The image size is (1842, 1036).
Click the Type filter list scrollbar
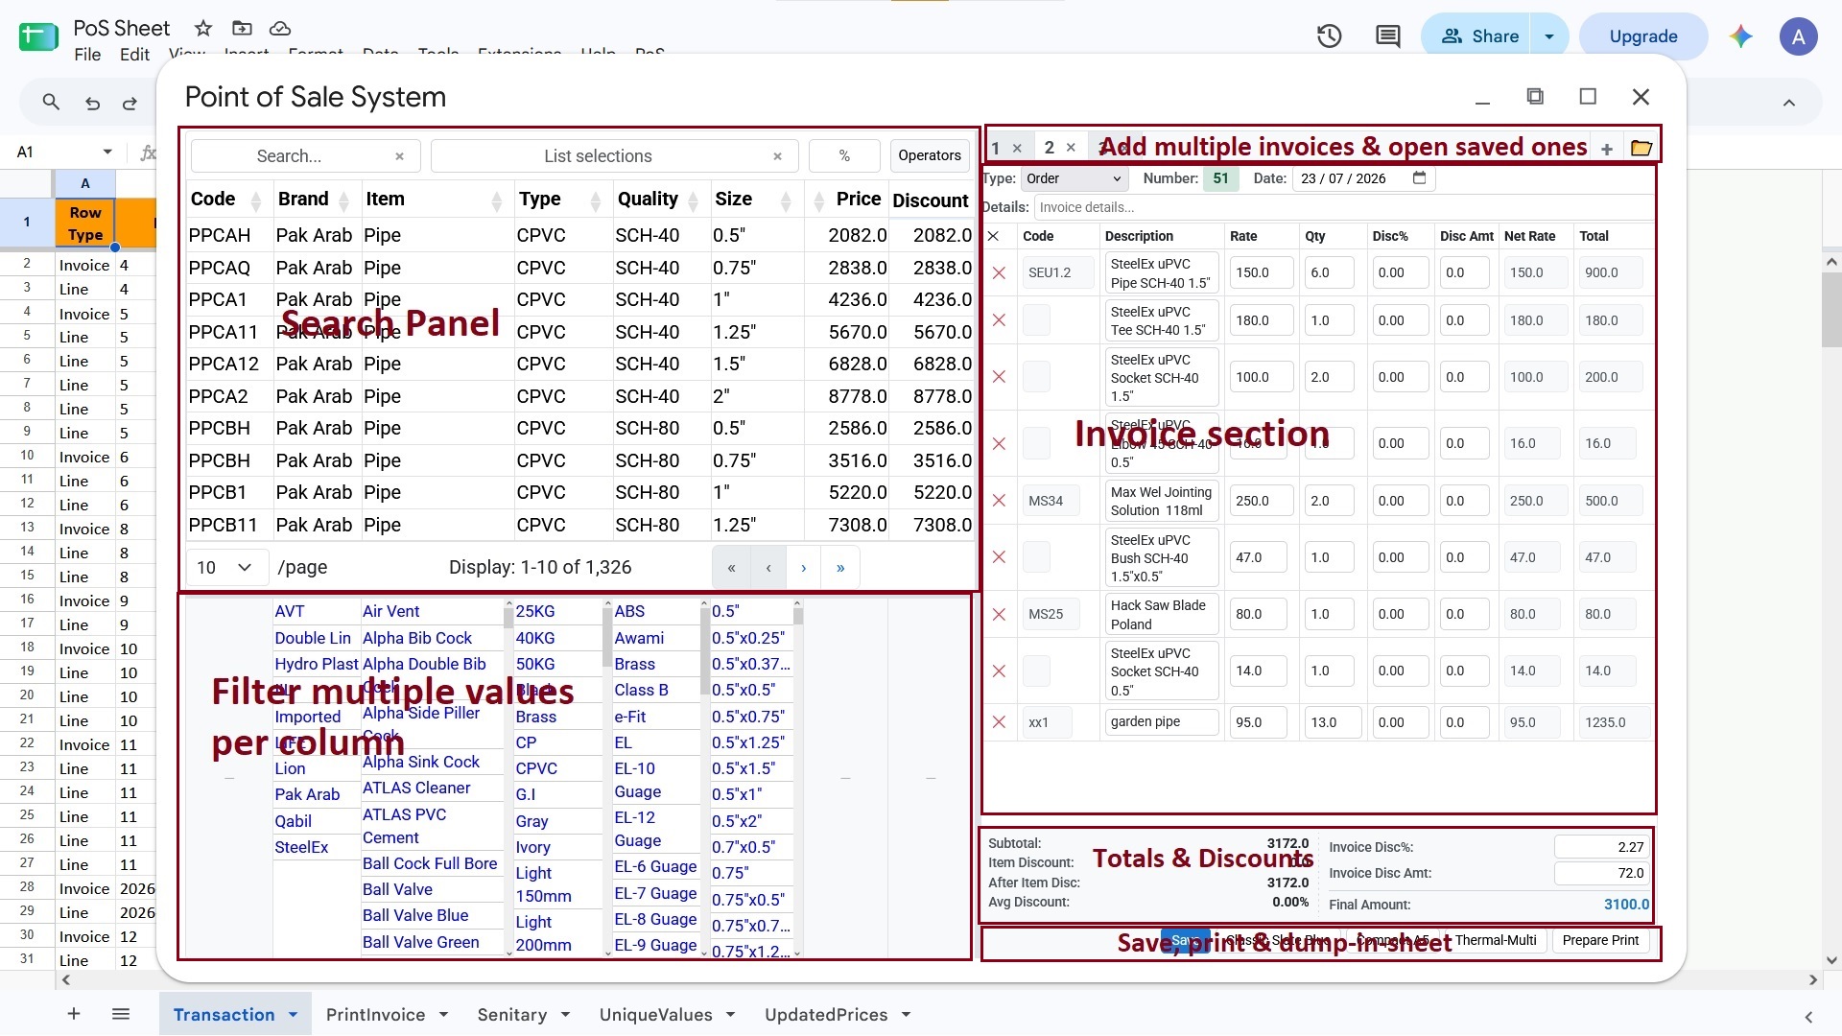[606, 779]
